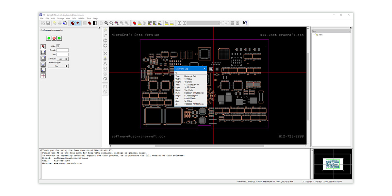Open the Attribute Any dropdown
This screenshot has height=196, width=392.
pos(63,59)
